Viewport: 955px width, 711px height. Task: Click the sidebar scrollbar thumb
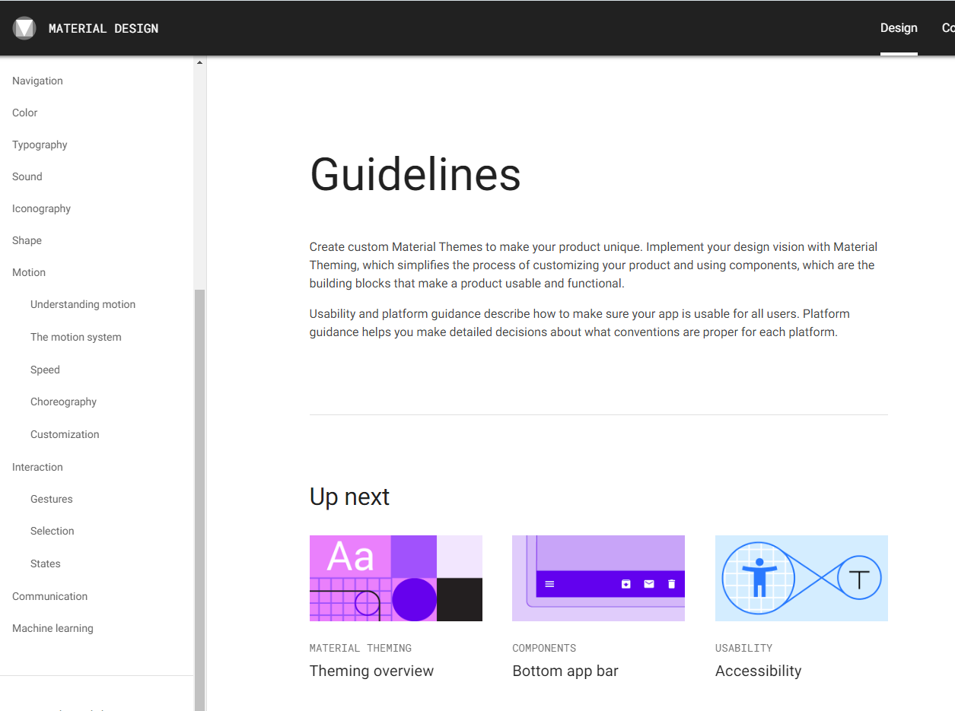coord(200,500)
